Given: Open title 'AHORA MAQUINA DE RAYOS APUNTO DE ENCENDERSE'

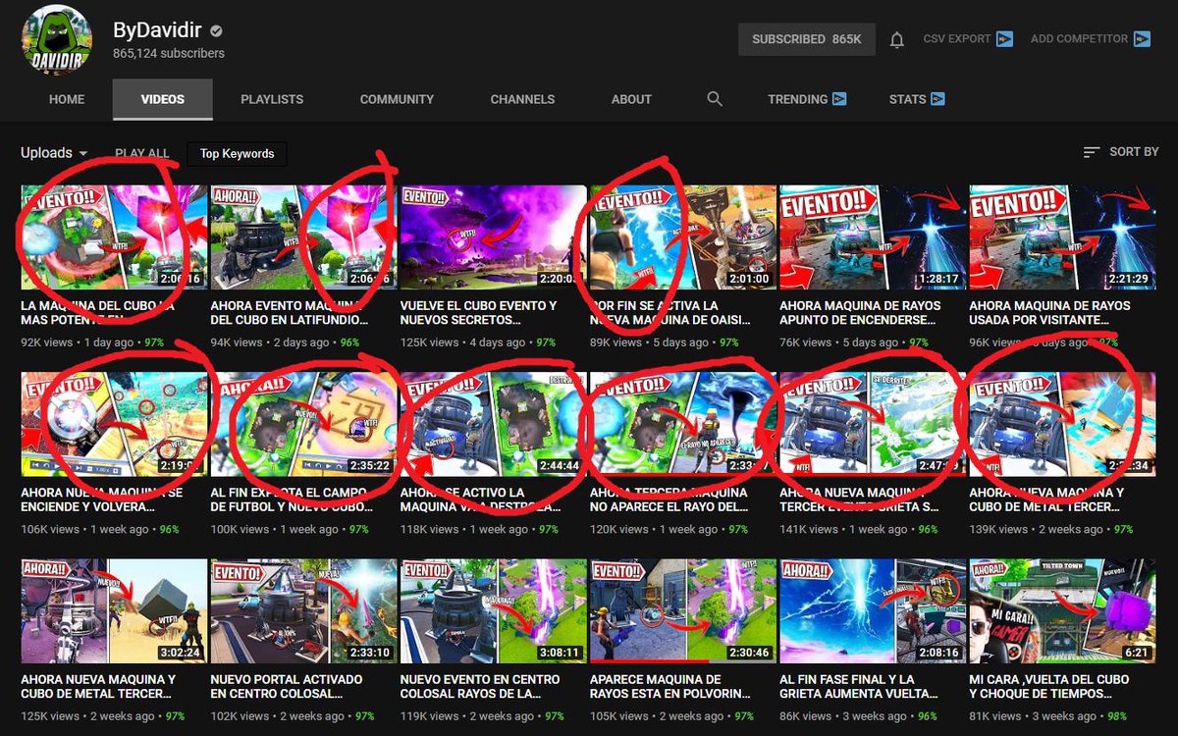Looking at the screenshot, I should coord(860,313).
